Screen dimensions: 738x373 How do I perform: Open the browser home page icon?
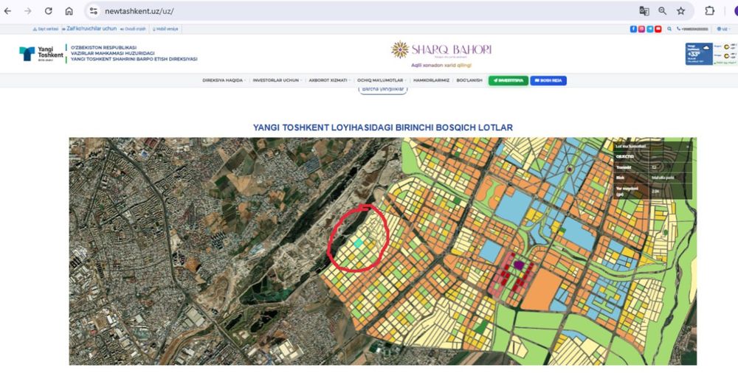pyautogui.click(x=69, y=11)
